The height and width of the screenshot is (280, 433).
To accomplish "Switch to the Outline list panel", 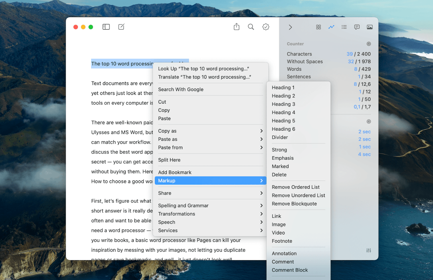I will [x=344, y=27].
